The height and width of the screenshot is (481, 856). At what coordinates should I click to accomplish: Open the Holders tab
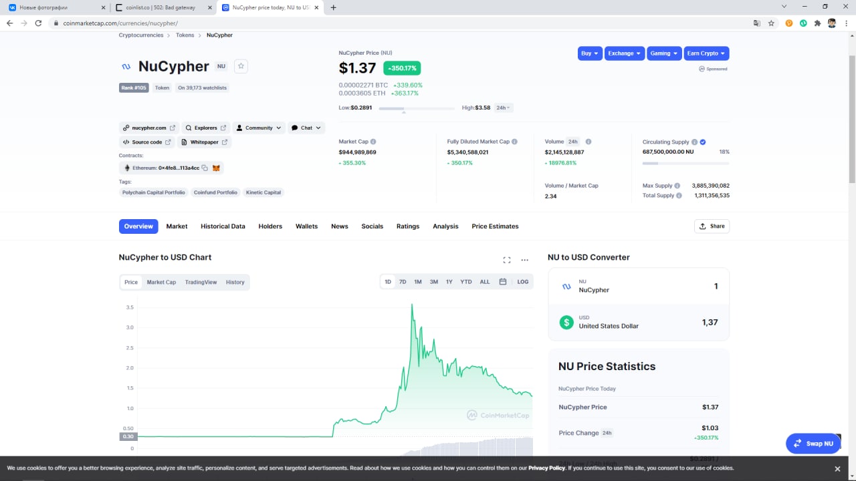coord(270,226)
